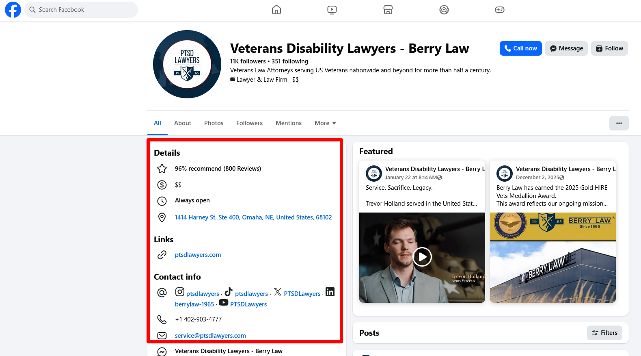Click the December 2, 2025 timestamp
The image size is (641, 356).
[x=537, y=178]
